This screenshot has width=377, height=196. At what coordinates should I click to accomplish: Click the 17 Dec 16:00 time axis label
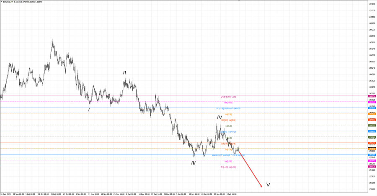(157, 194)
